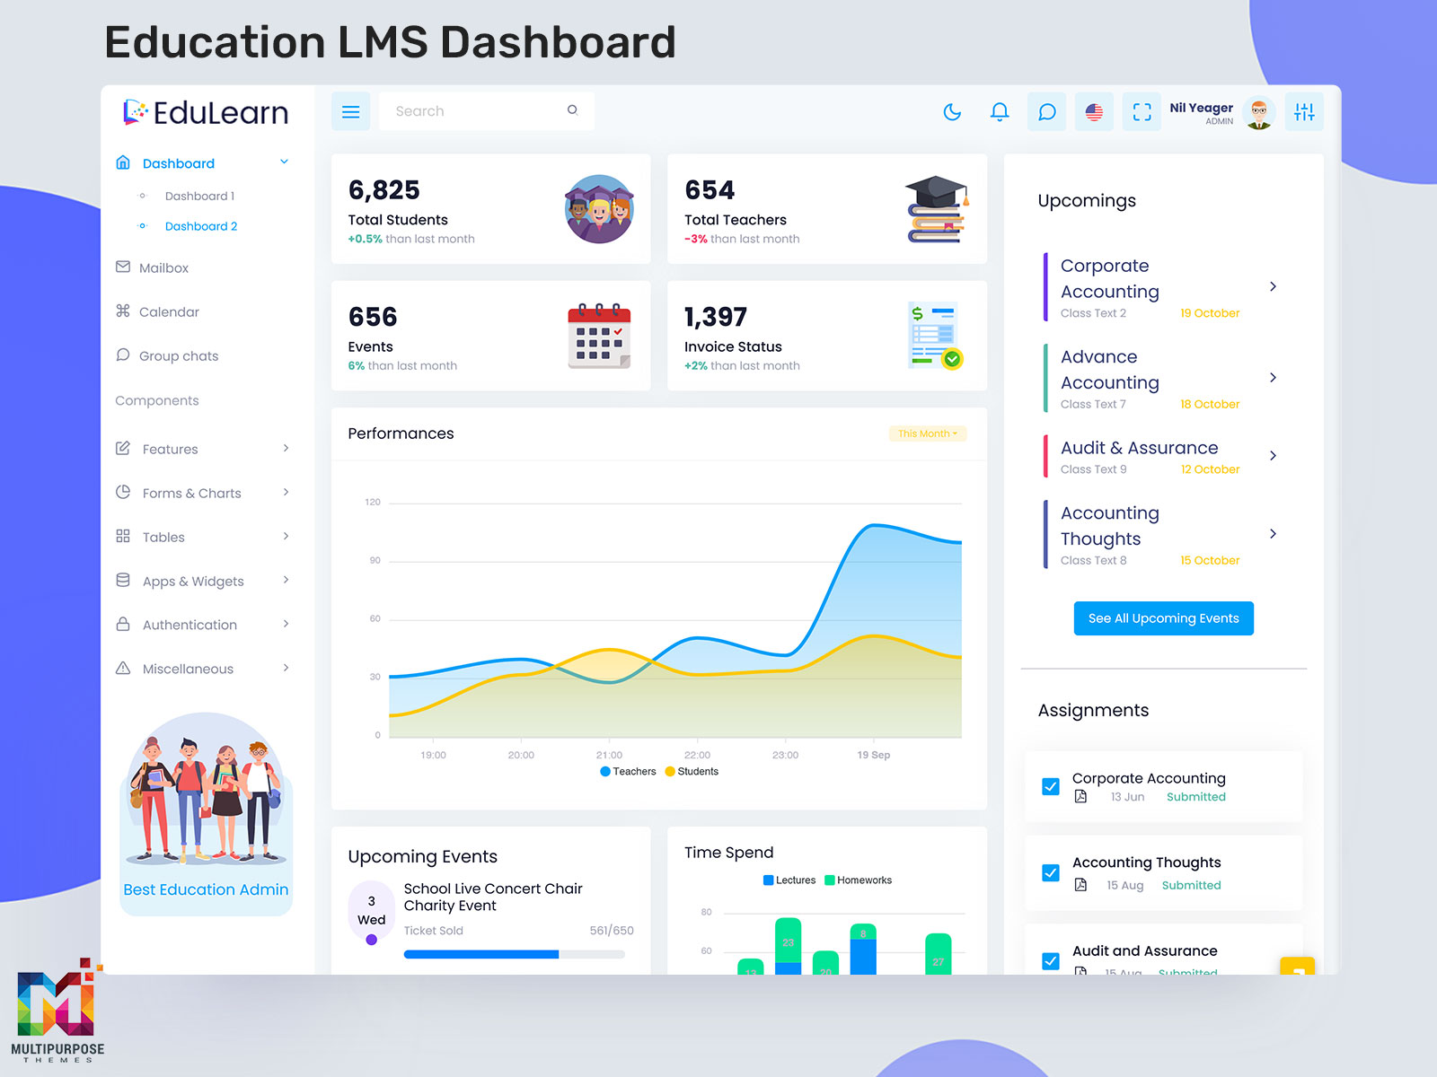Toggle Teachers series in Performances legend
1437x1077 pixels.
click(628, 771)
